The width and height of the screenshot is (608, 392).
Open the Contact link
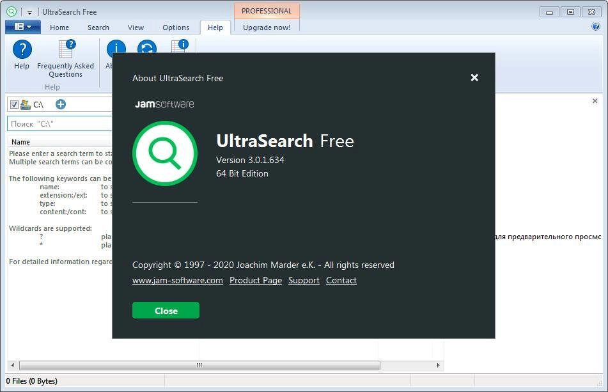(341, 280)
